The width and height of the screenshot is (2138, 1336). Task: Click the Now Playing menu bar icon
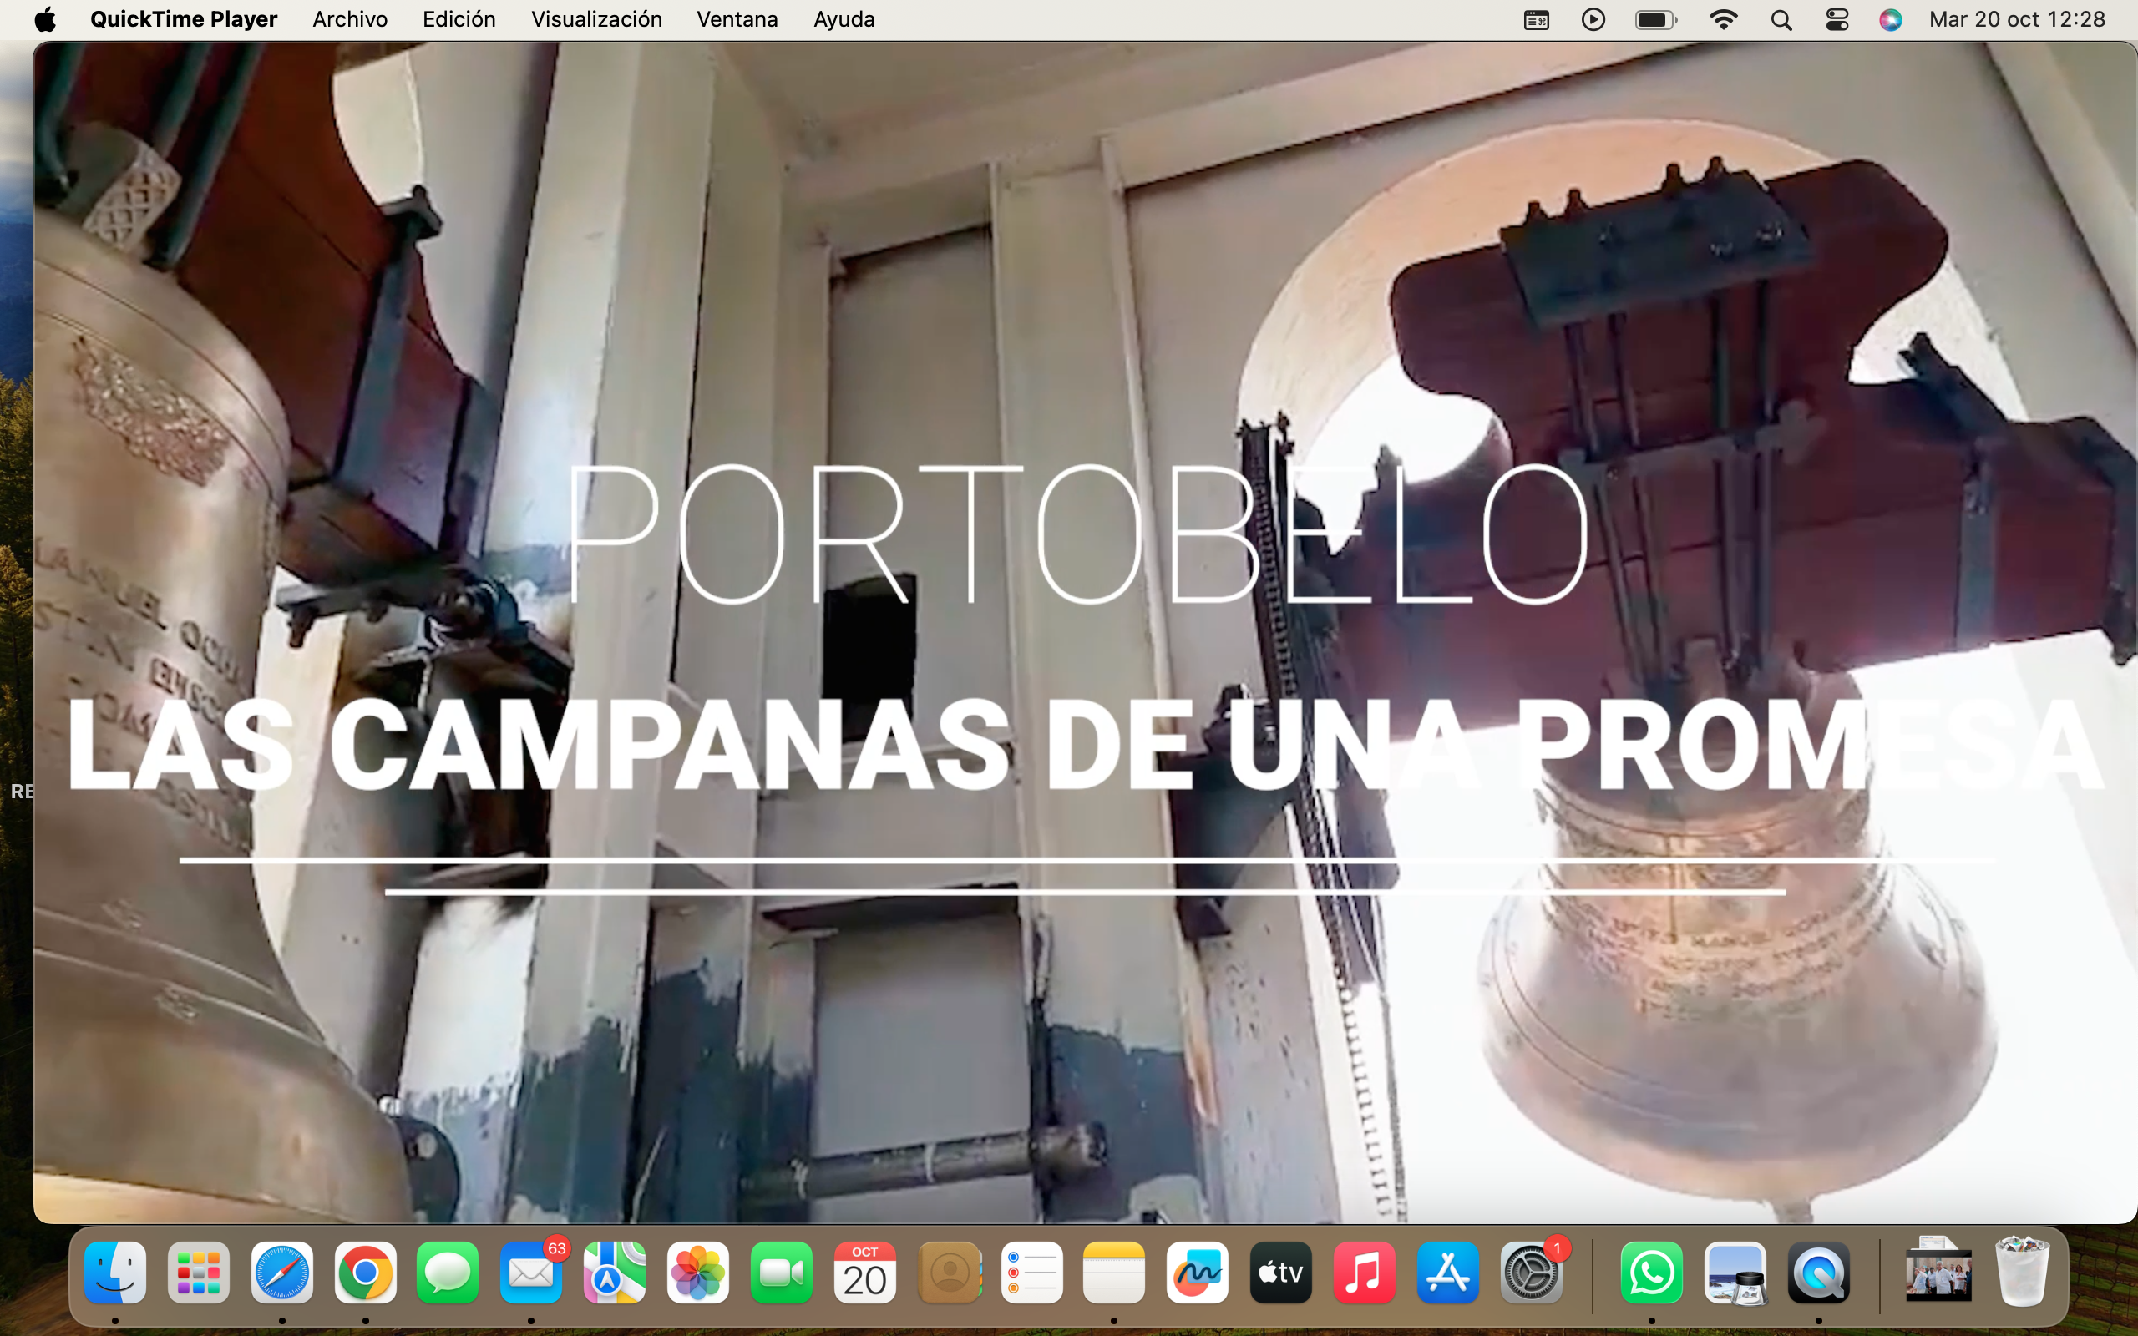pyautogui.click(x=1593, y=19)
